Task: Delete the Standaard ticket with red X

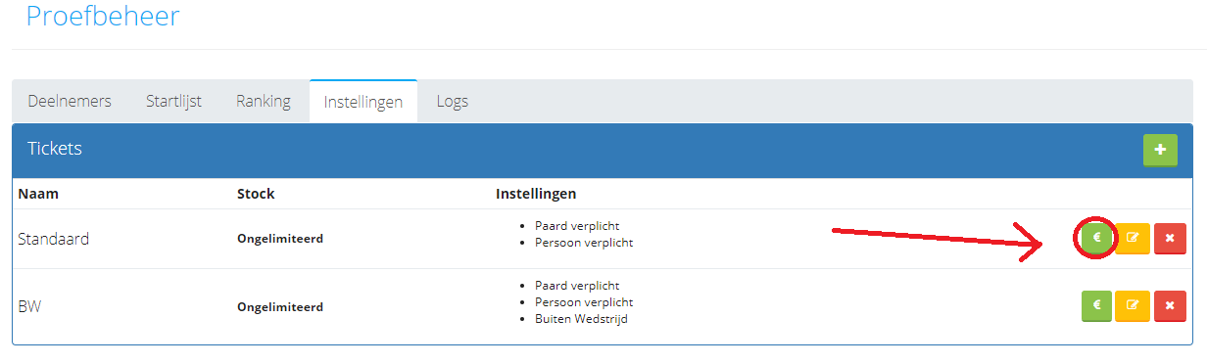Action: tap(1170, 238)
